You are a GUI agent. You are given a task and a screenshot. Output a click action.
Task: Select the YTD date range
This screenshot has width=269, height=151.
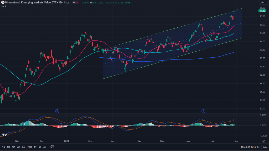click(30, 147)
